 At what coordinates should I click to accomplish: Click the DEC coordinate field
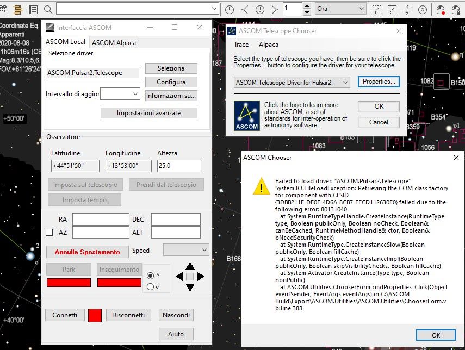point(176,220)
